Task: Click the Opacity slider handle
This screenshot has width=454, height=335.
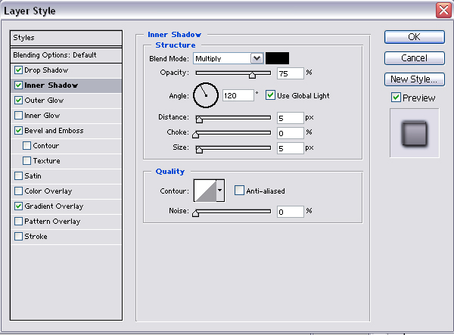Action: point(253,74)
